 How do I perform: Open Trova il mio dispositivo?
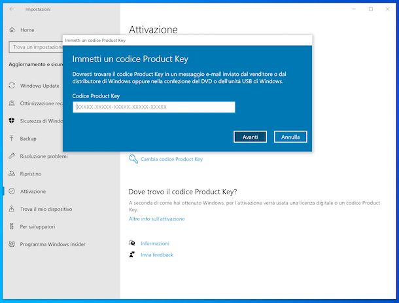point(46,209)
